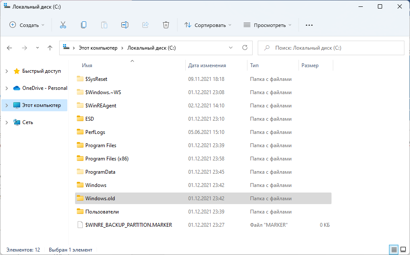
Task: Click the Cut scissors icon
Action: tap(63, 25)
